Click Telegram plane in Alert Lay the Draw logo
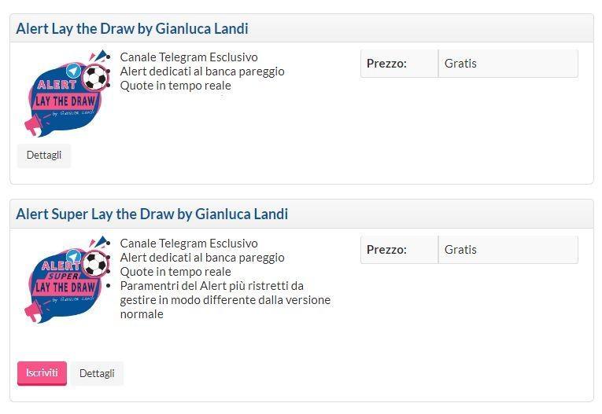Image resolution: width=602 pixels, height=414 pixels. click(74, 71)
